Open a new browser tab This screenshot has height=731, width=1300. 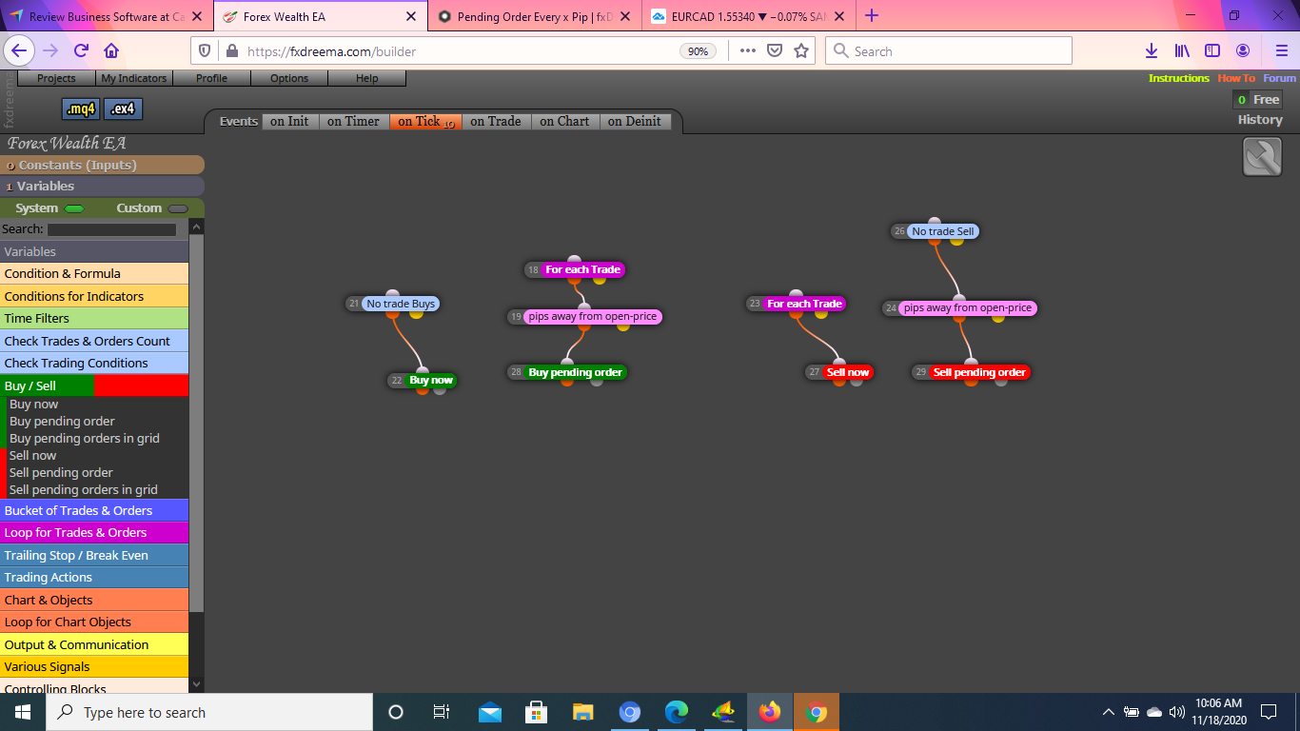[x=872, y=16]
